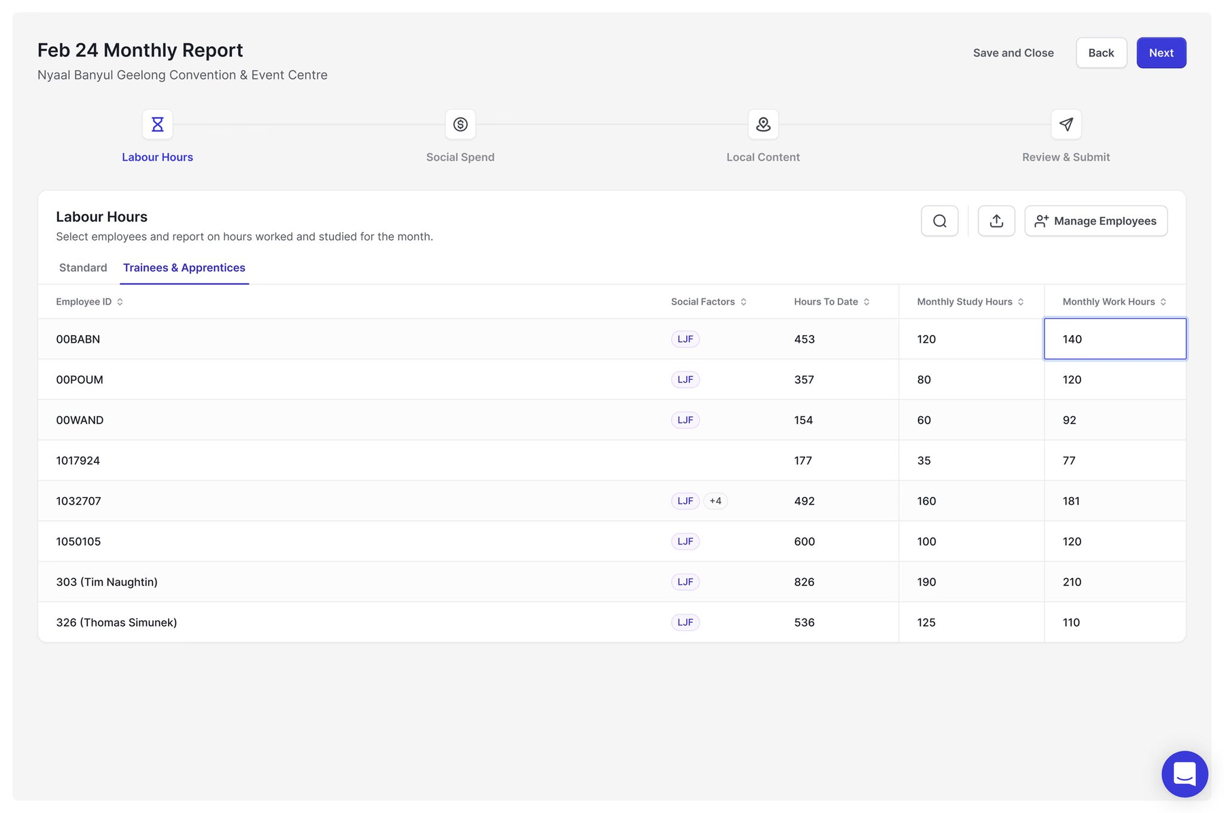
Task: Go to the Local Content step label
Action: point(763,157)
